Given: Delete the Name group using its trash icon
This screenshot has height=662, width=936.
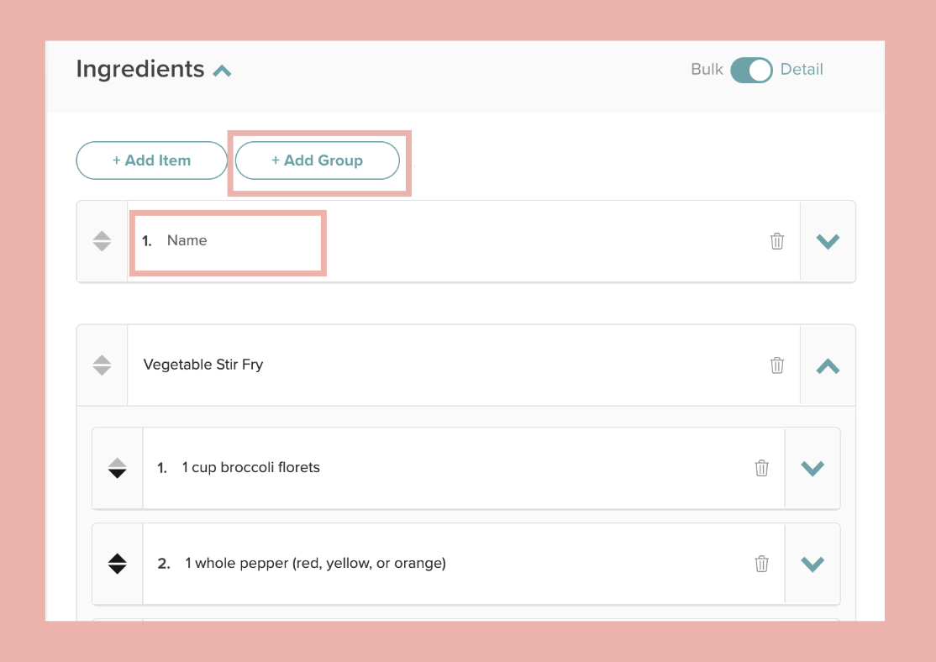Looking at the screenshot, I should tap(777, 241).
